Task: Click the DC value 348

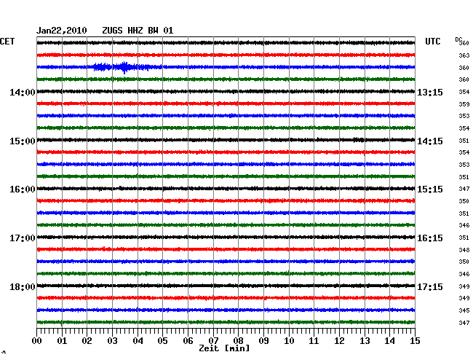Action: click(464, 250)
